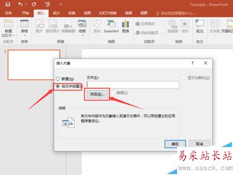Viewport: 233px width, 175px height.
Task: Click 我的加载项 button
Action: (147, 33)
